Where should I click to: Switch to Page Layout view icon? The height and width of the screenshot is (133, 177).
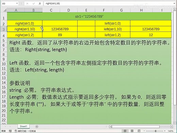[x=132, y=131]
